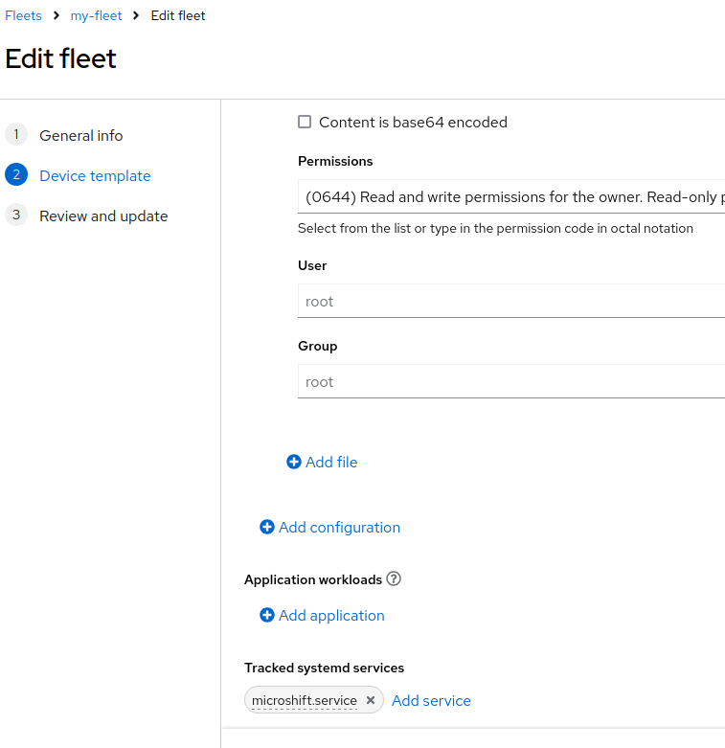Select the Device template step

coord(95,176)
